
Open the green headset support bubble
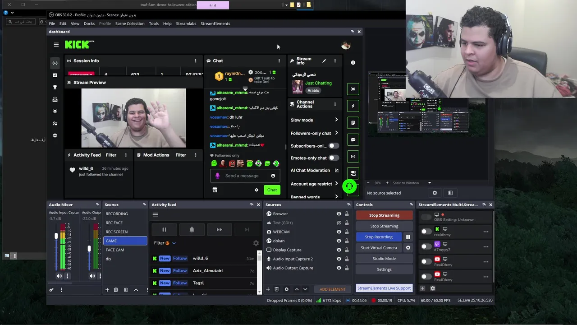[349, 186]
